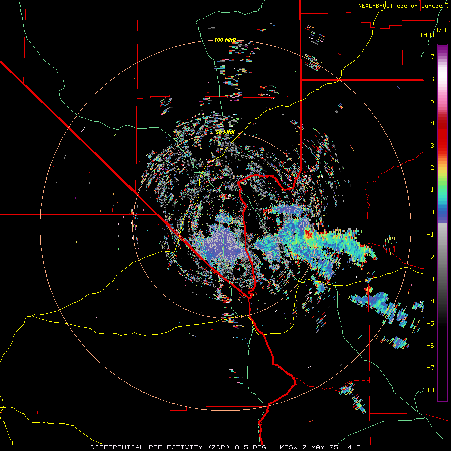Image resolution: width=451 pixels, height=451 pixels.
Task: Select the 7 value on color scale
Action: [432, 56]
